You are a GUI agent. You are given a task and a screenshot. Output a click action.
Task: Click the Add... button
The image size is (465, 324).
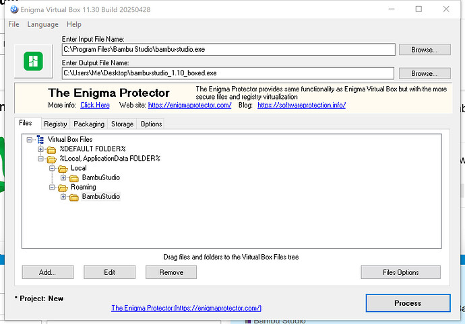pos(47,272)
